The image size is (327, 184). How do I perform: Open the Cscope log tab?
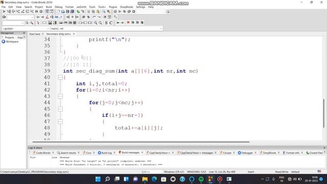(x=227, y=153)
